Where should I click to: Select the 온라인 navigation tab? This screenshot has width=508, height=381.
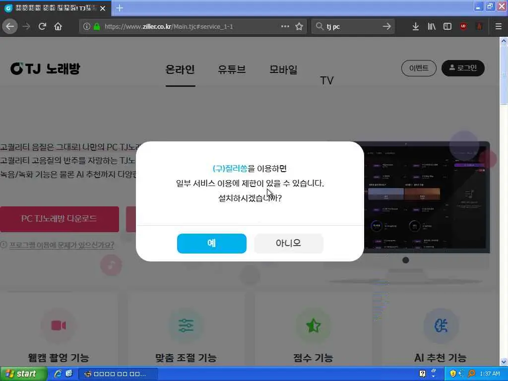click(180, 69)
